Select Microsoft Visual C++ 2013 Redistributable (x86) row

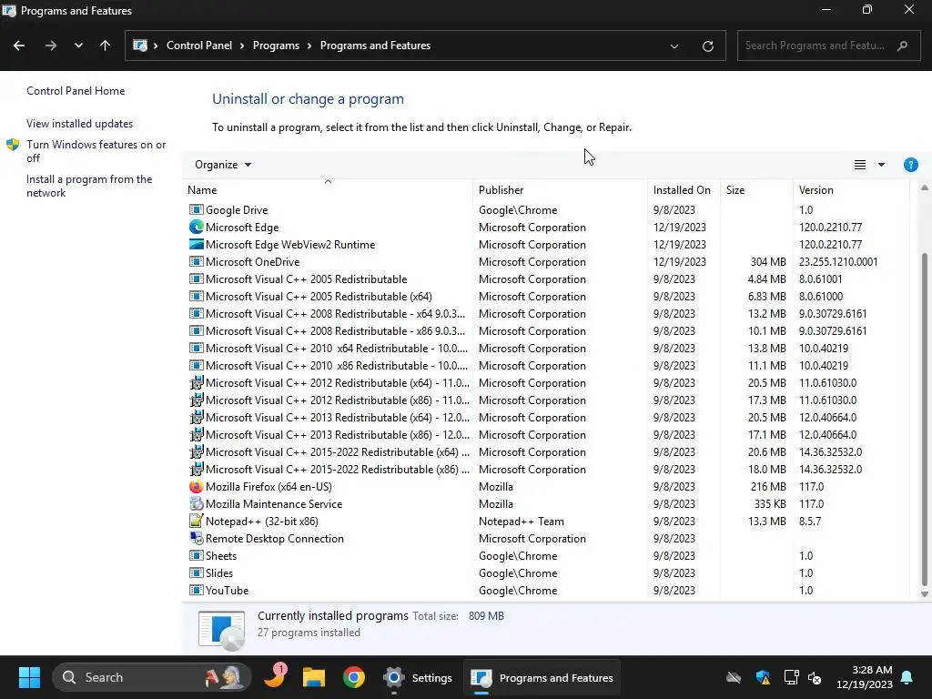(545, 435)
